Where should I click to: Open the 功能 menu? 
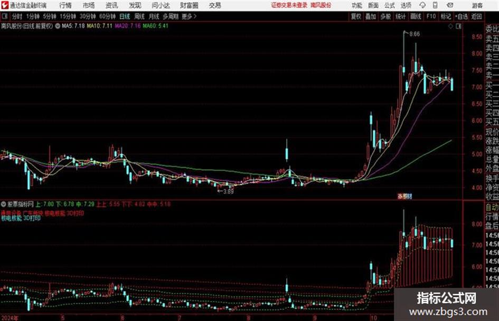[x=357, y=5]
